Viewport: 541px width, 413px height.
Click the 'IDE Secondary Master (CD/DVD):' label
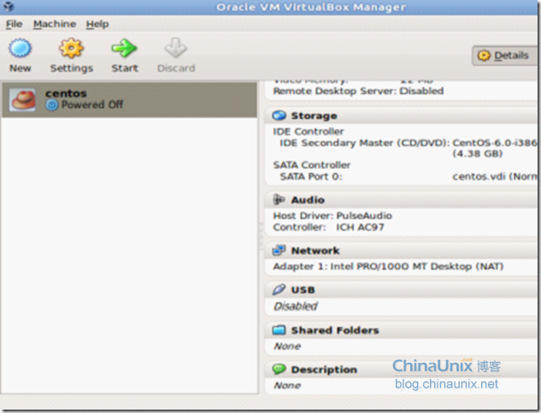pos(364,143)
